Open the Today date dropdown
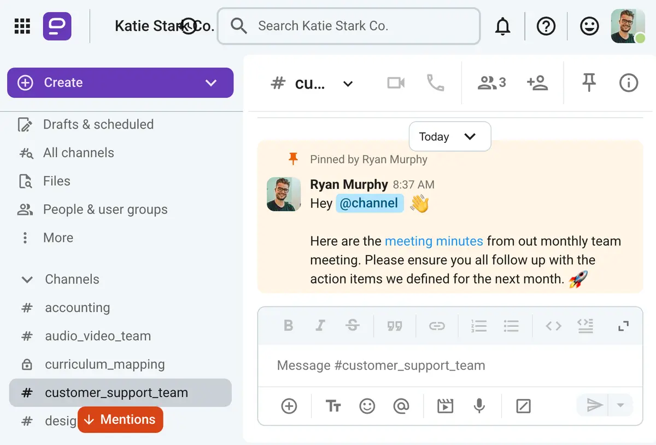 (x=449, y=136)
